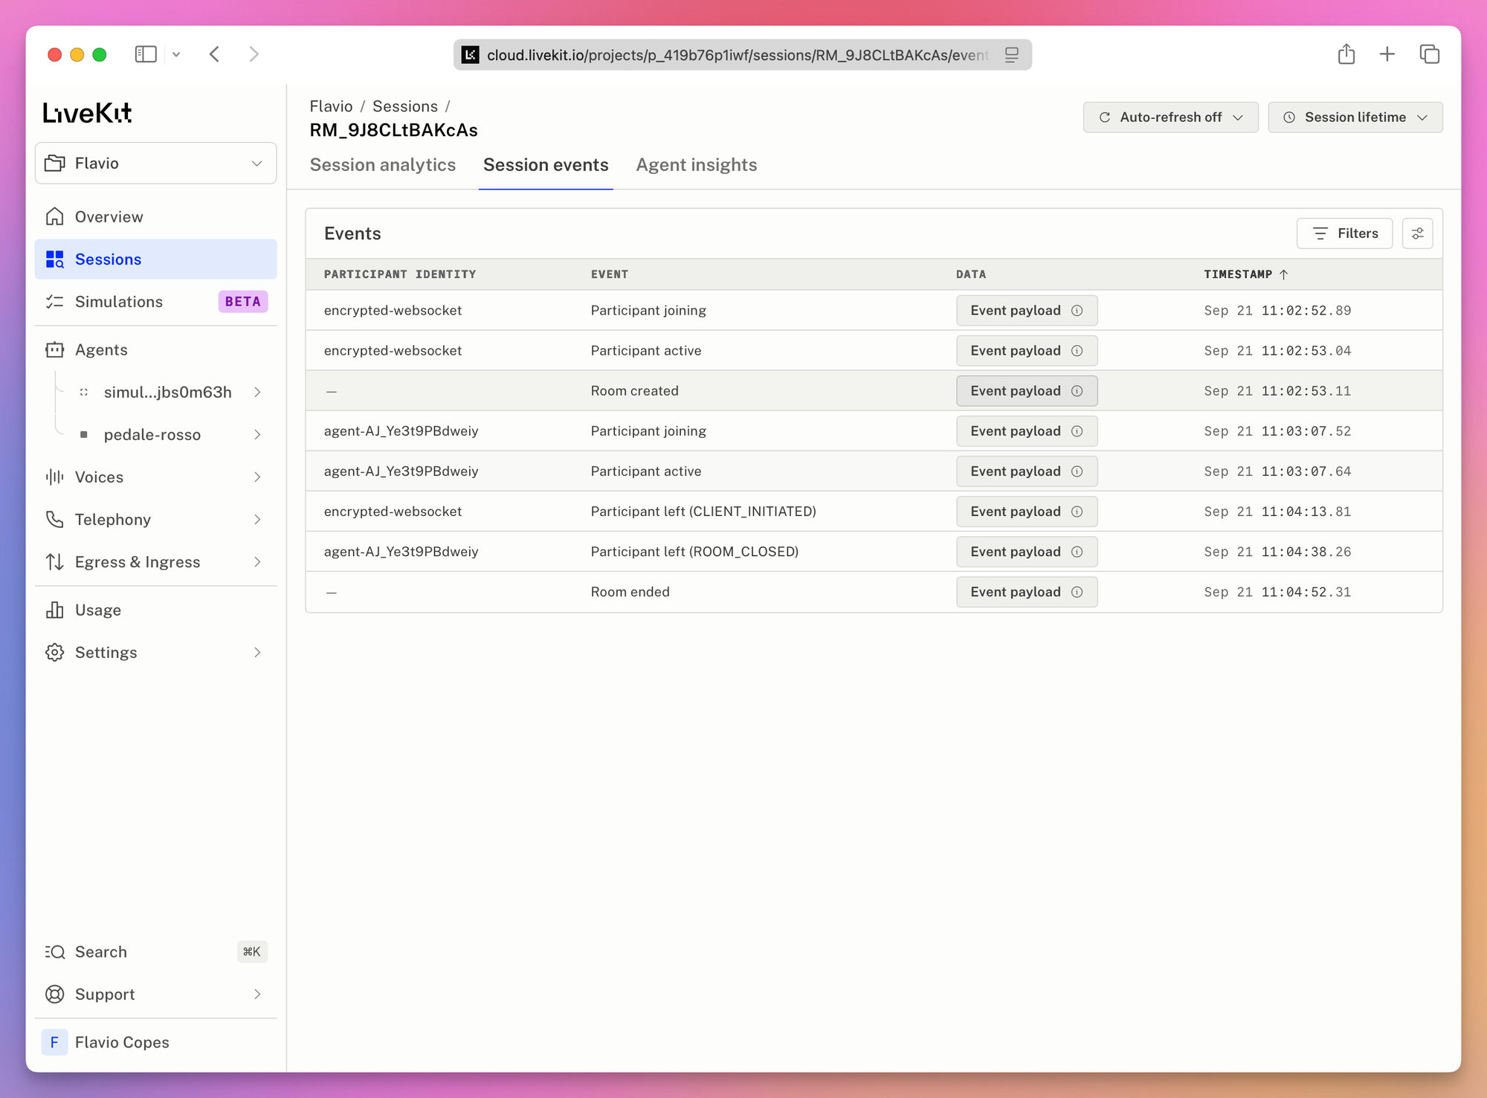Click the Safari sidebar toggle icon
The image size is (1487, 1098).
(146, 54)
